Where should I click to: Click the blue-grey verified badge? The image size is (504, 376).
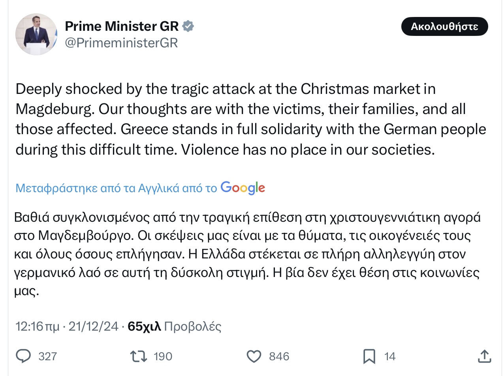[x=188, y=26]
